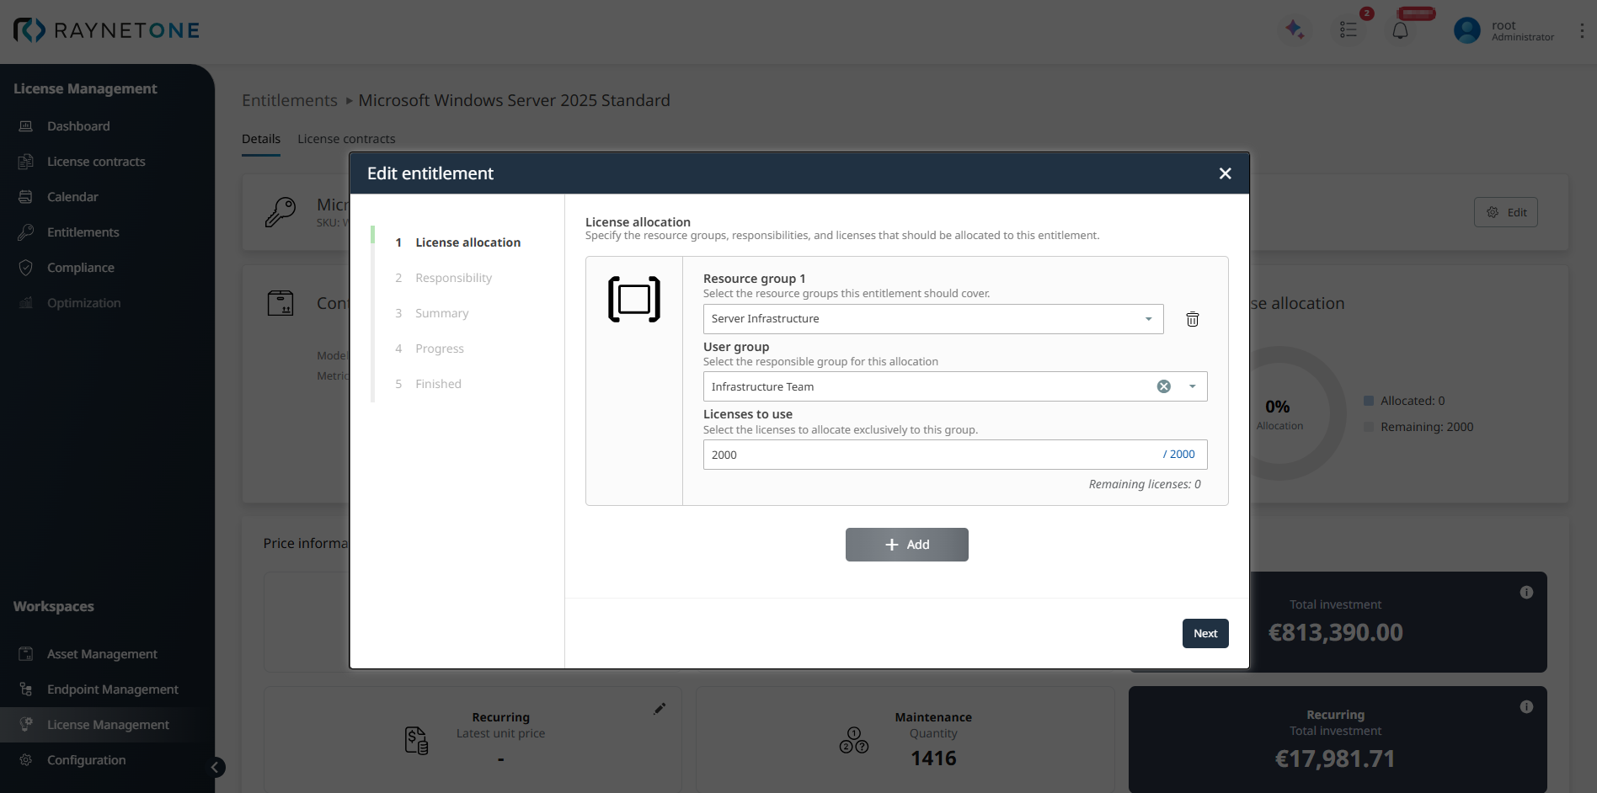Switch to Endpoint Management workspace

pyautogui.click(x=113, y=689)
